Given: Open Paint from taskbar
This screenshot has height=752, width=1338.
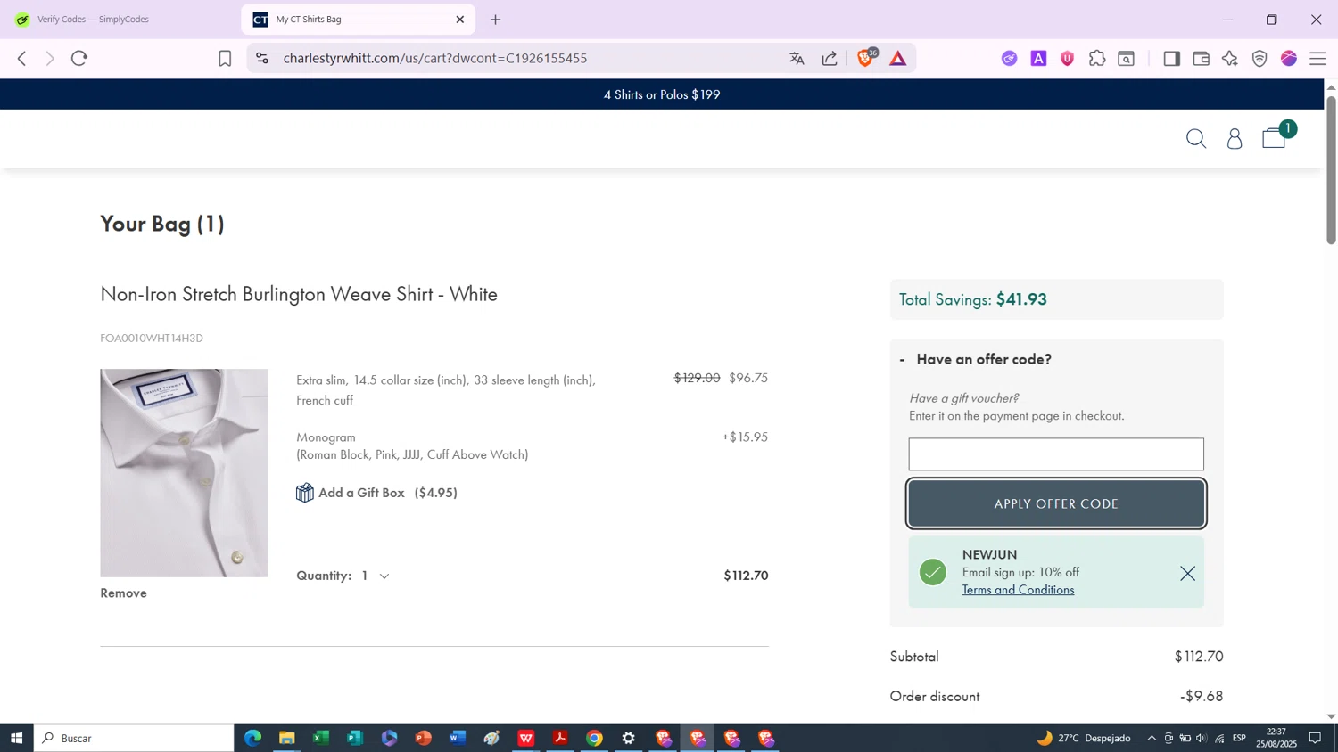Looking at the screenshot, I should (492, 738).
